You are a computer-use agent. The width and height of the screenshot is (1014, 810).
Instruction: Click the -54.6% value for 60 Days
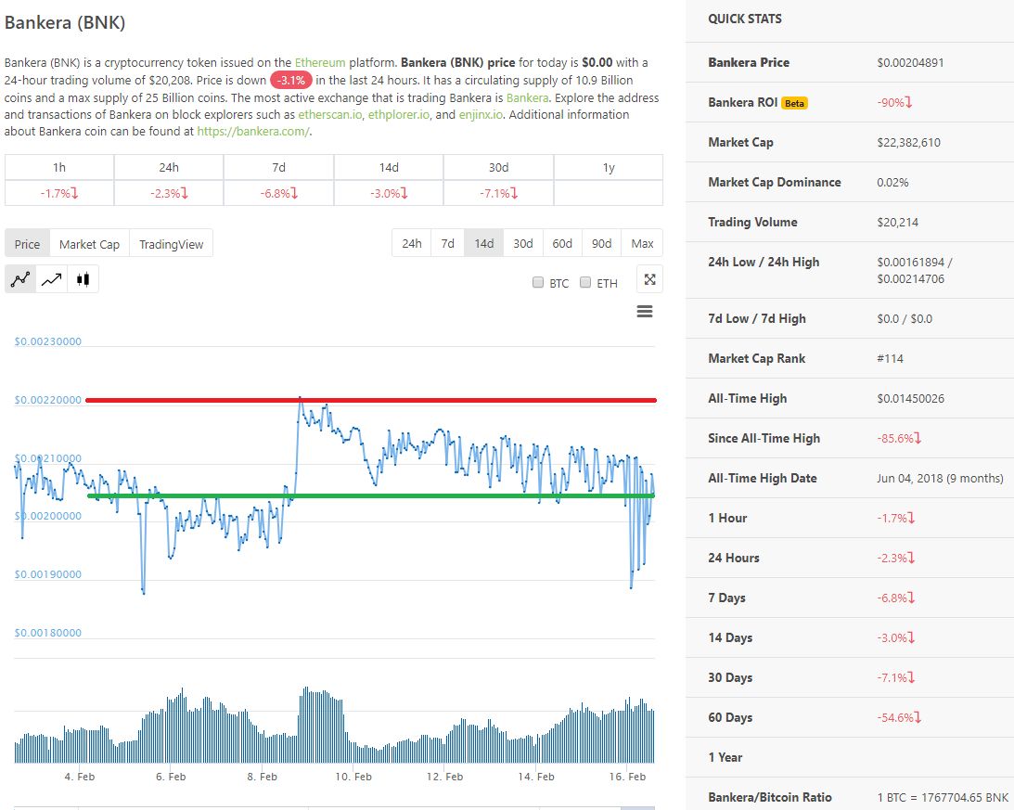click(899, 717)
